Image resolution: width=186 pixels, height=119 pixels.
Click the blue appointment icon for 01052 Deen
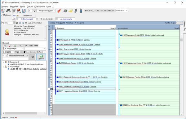[58, 40]
